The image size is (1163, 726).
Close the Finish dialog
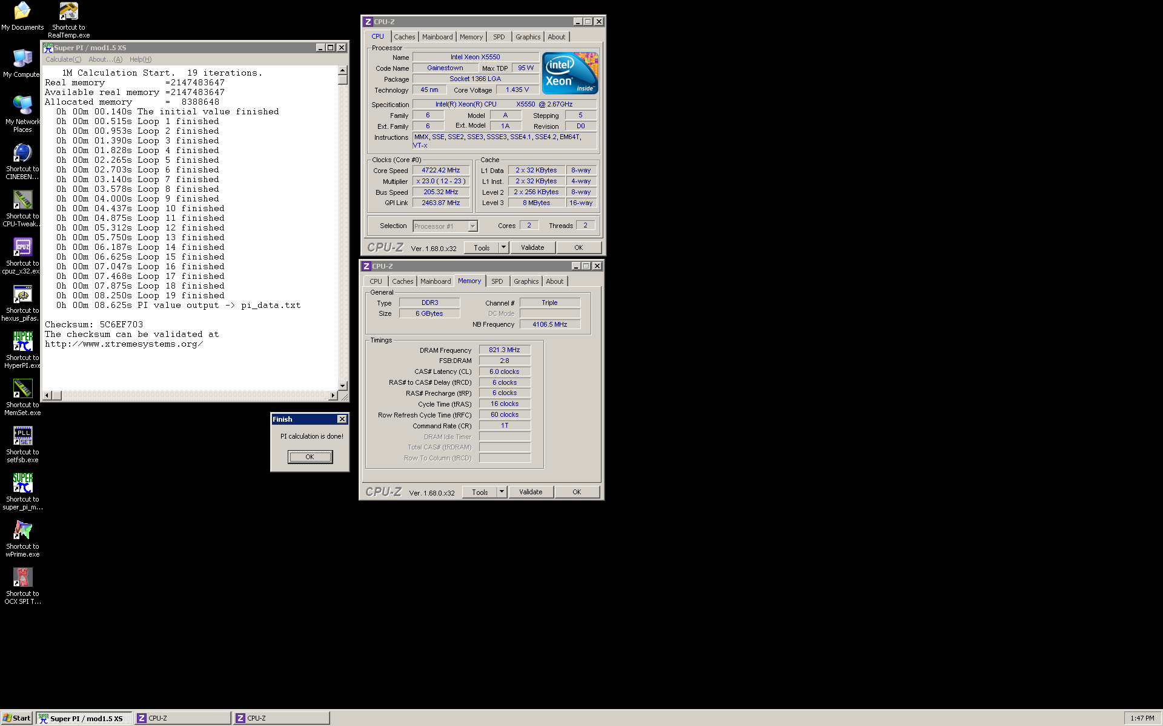342,419
